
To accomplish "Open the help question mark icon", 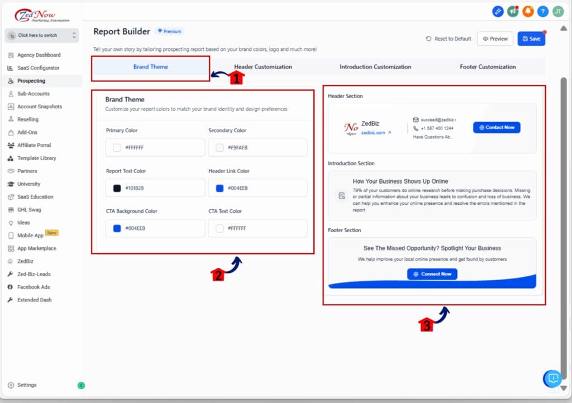I will 544,11.
